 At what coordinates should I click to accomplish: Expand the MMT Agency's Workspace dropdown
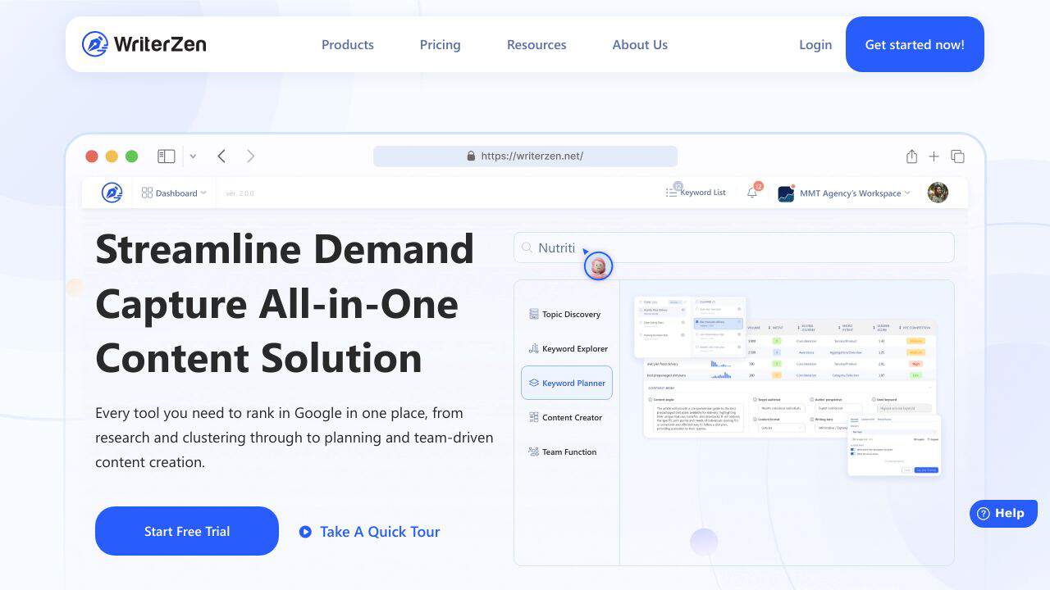tap(844, 193)
